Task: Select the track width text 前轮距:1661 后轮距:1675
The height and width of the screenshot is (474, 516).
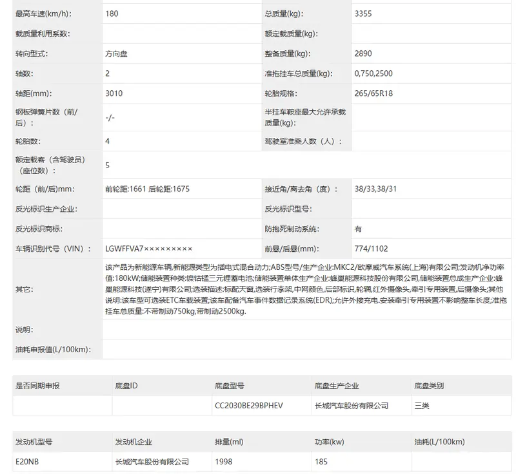Action: [x=147, y=189]
